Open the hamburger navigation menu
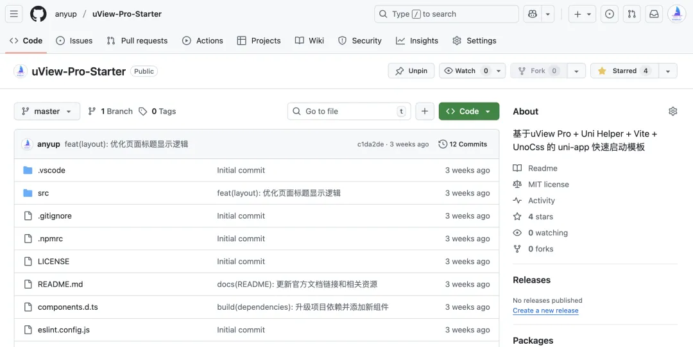This screenshot has height=347, width=693. [15, 14]
